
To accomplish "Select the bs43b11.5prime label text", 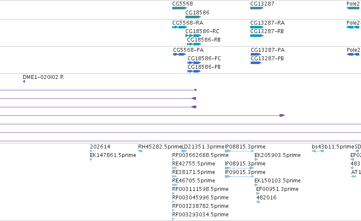I will [333, 147].
